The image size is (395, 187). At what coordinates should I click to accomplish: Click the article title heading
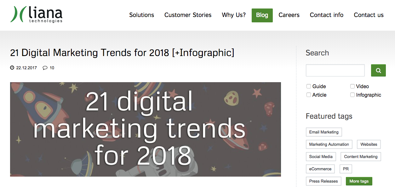click(x=122, y=53)
